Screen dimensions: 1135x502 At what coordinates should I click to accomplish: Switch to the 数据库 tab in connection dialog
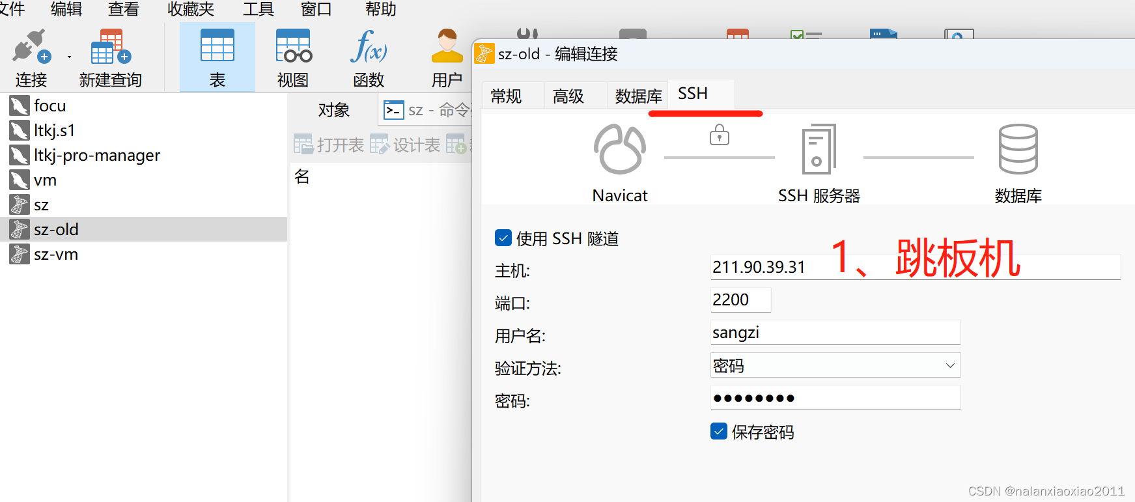[638, 96]
